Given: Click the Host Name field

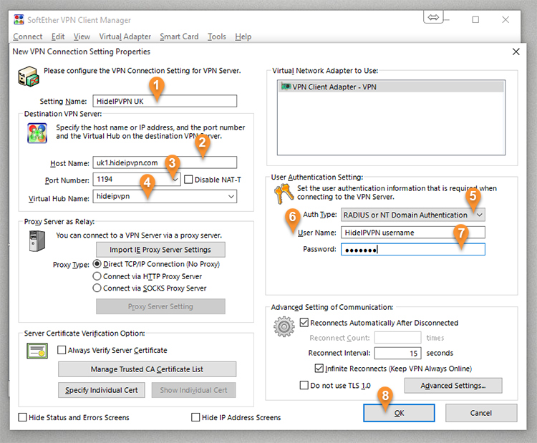Looking at the screenshot, I should pos(165,162).
